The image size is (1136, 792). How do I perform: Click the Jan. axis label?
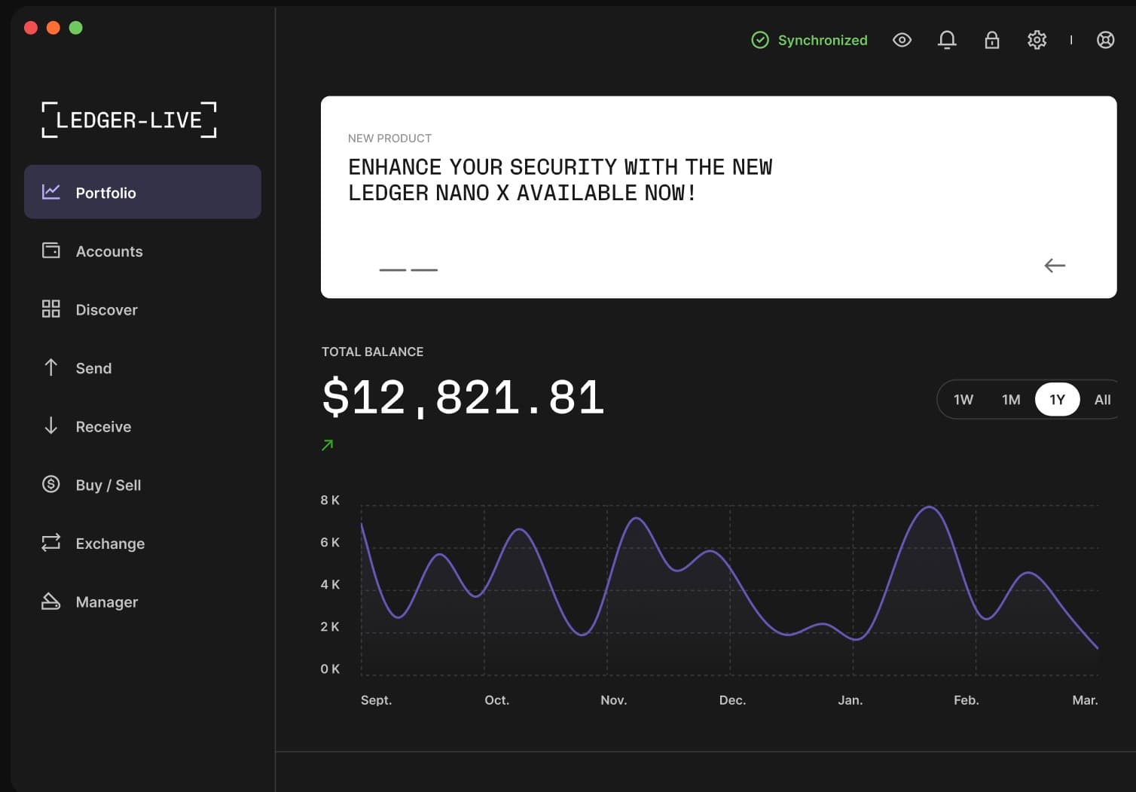(x=850, y=700)
